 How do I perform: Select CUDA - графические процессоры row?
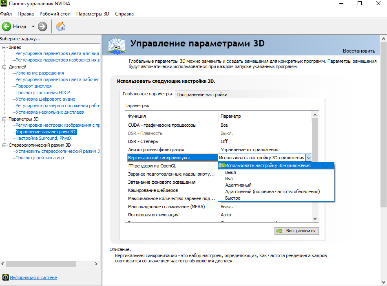pos(219,125)
